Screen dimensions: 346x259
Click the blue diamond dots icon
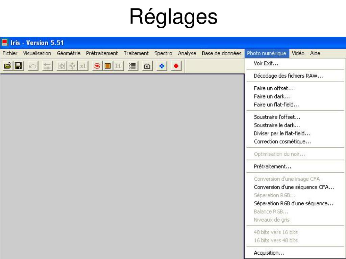[x=162, y=66]
